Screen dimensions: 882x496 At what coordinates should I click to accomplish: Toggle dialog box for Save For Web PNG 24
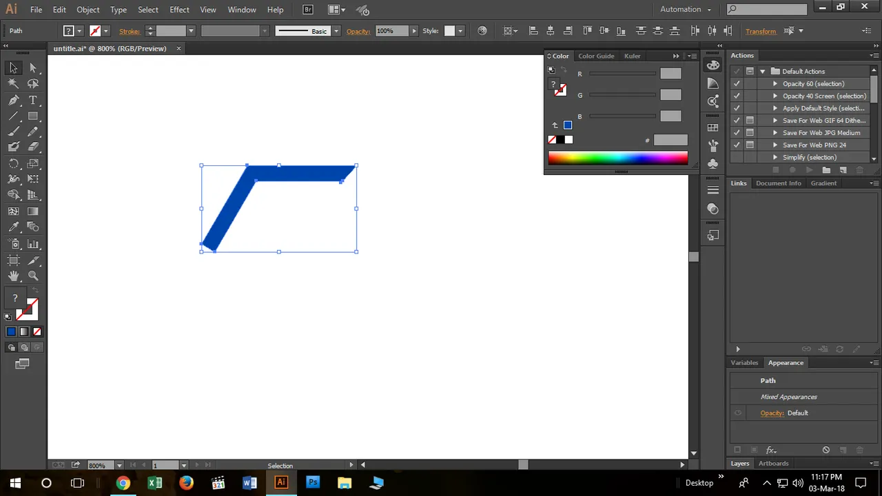pos(750,145)
